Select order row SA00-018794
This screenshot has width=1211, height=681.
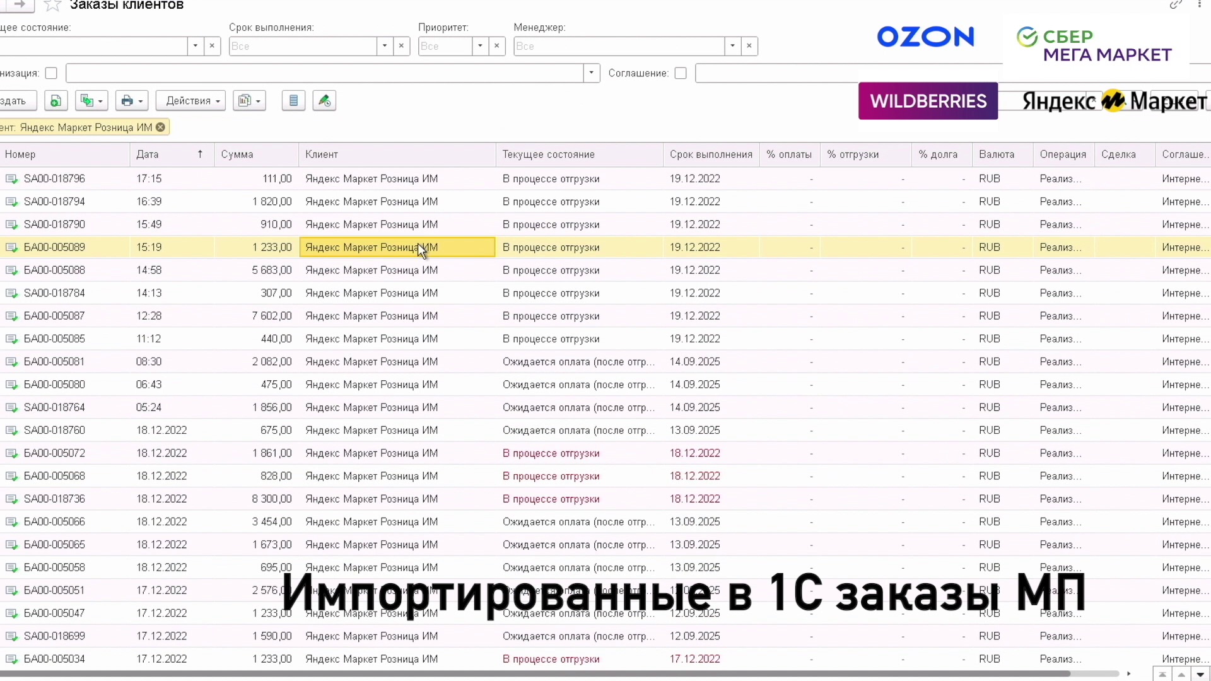[605, 202]
